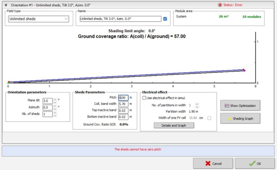Click the red dot at shed's upper end
The image size is (277, 170).
[243, 69]
